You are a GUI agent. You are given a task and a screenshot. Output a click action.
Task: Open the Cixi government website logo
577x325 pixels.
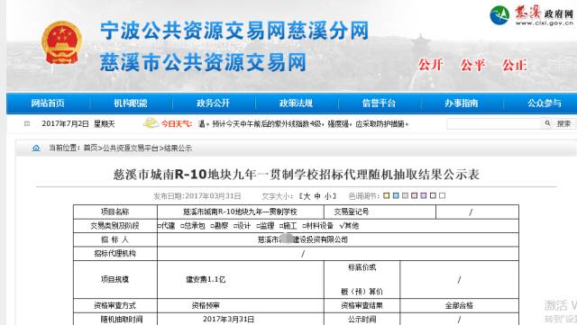[531, 16]
